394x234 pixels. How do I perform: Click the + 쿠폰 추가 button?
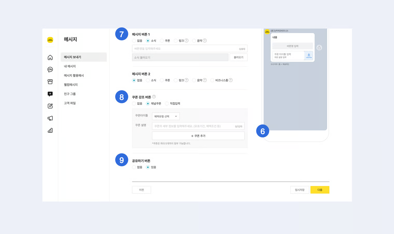pos(198,136)
